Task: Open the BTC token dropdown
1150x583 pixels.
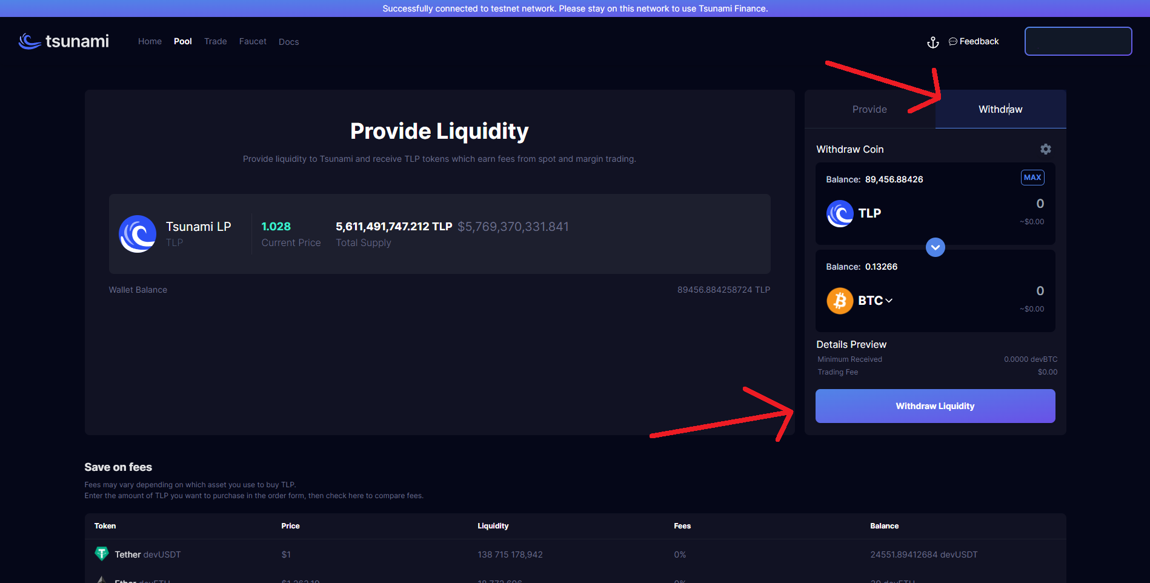Action: (x=876, y=301)
